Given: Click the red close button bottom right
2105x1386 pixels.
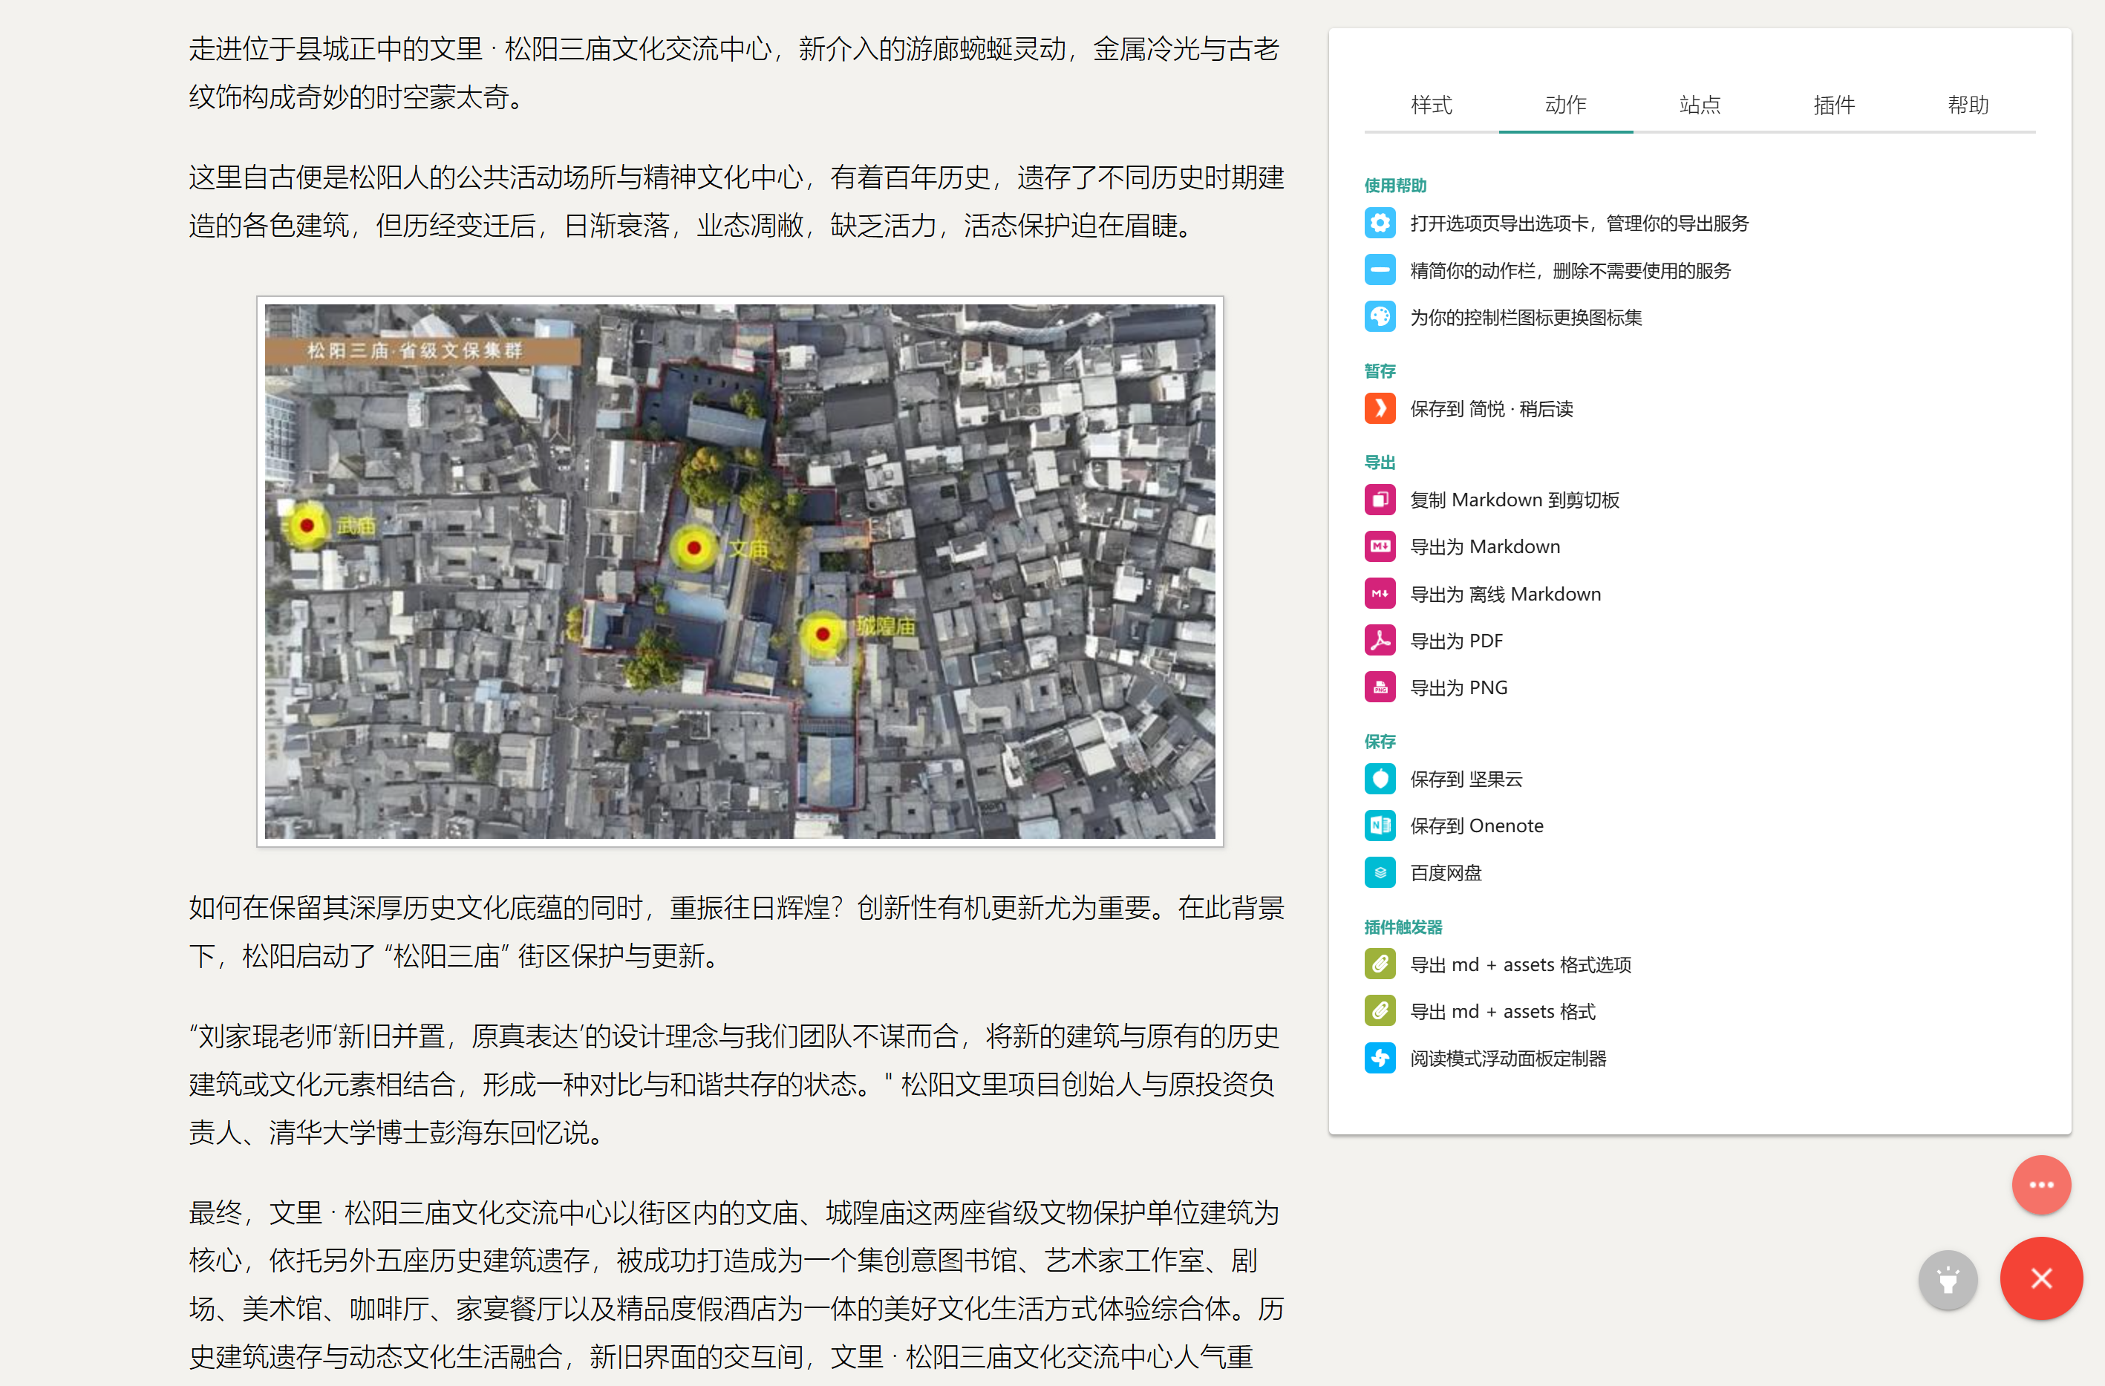Looking at the screenshot, I should tap(2041, 1279).
